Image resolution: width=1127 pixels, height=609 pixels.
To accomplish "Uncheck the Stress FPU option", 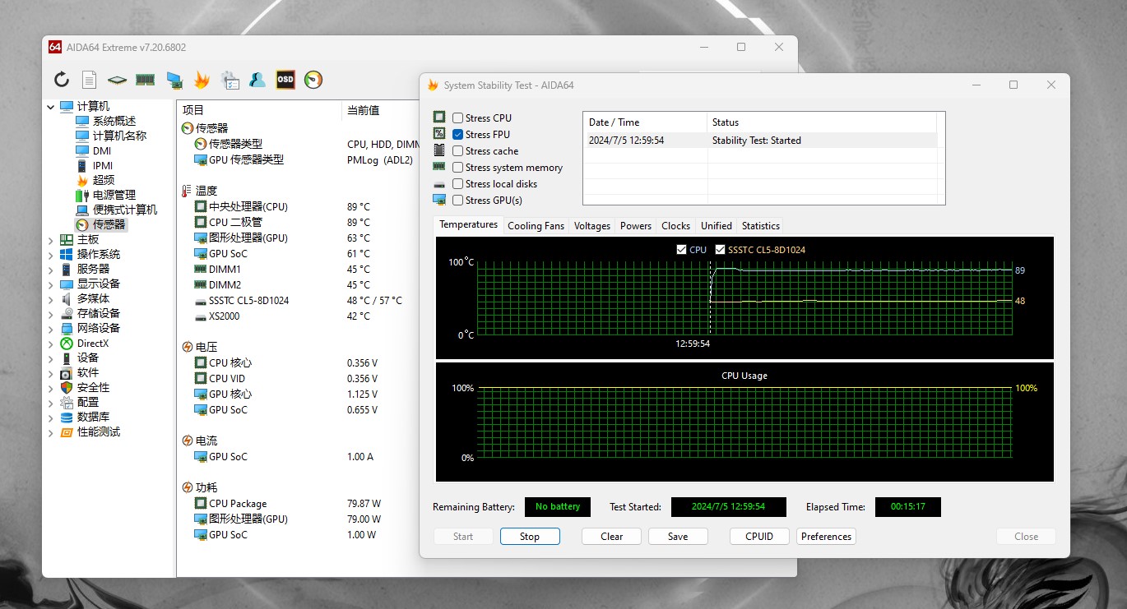I will [x=457, y=135].
